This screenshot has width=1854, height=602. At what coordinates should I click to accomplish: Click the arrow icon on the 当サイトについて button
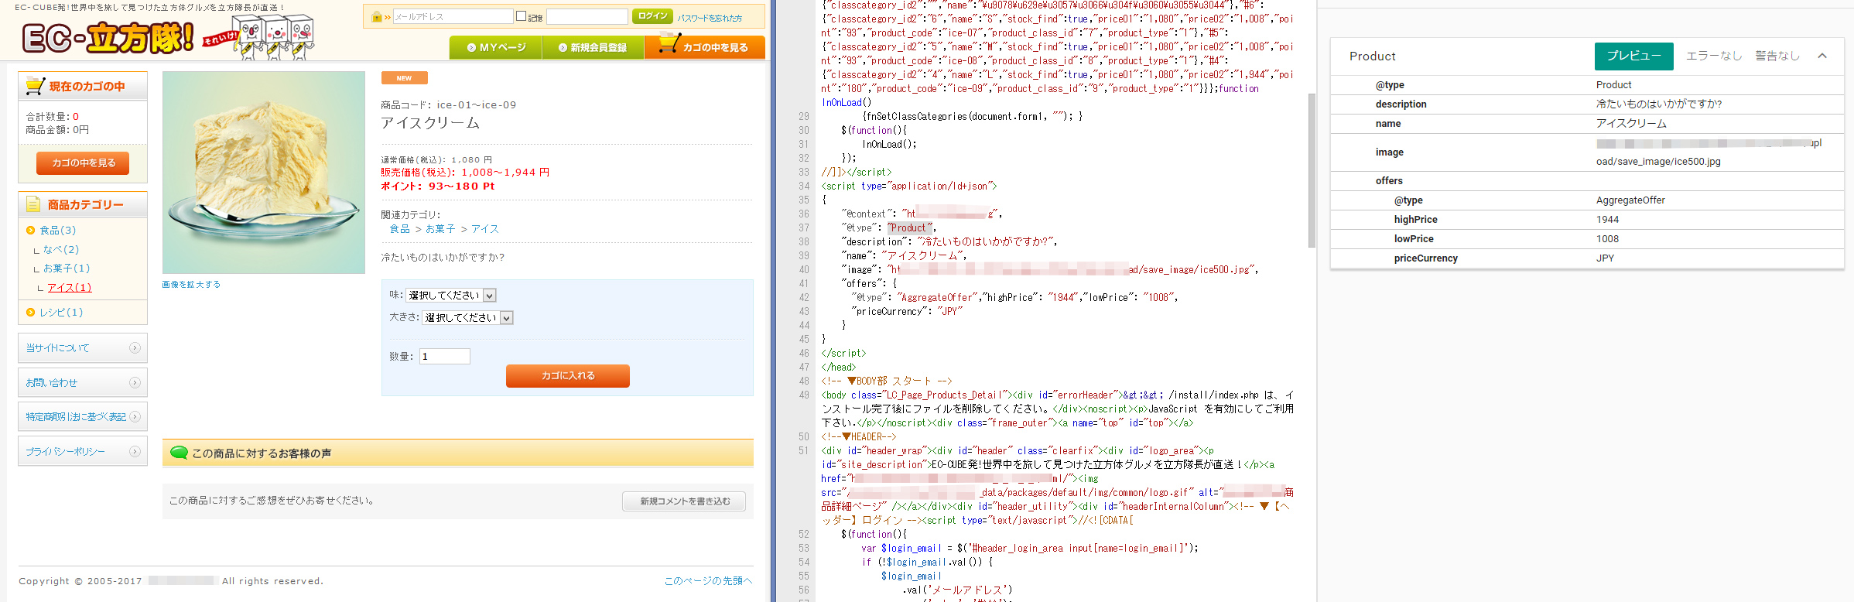pyautogui.click(x=135, y=347)
